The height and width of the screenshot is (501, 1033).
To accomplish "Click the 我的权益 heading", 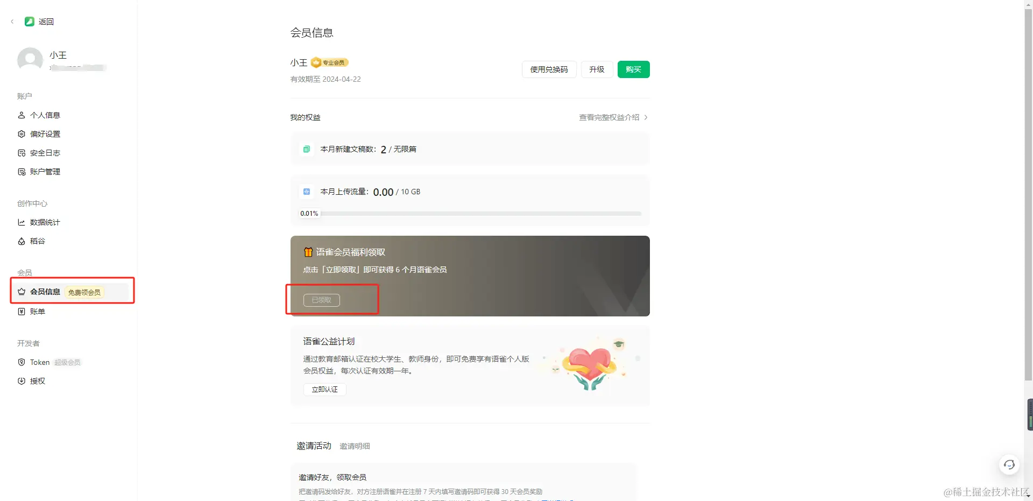I will coord(305,117).
